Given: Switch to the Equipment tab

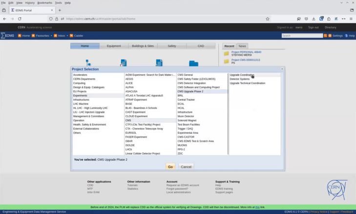Looking at the screenshot, I should pyautogui.click(x=114, y=46).
